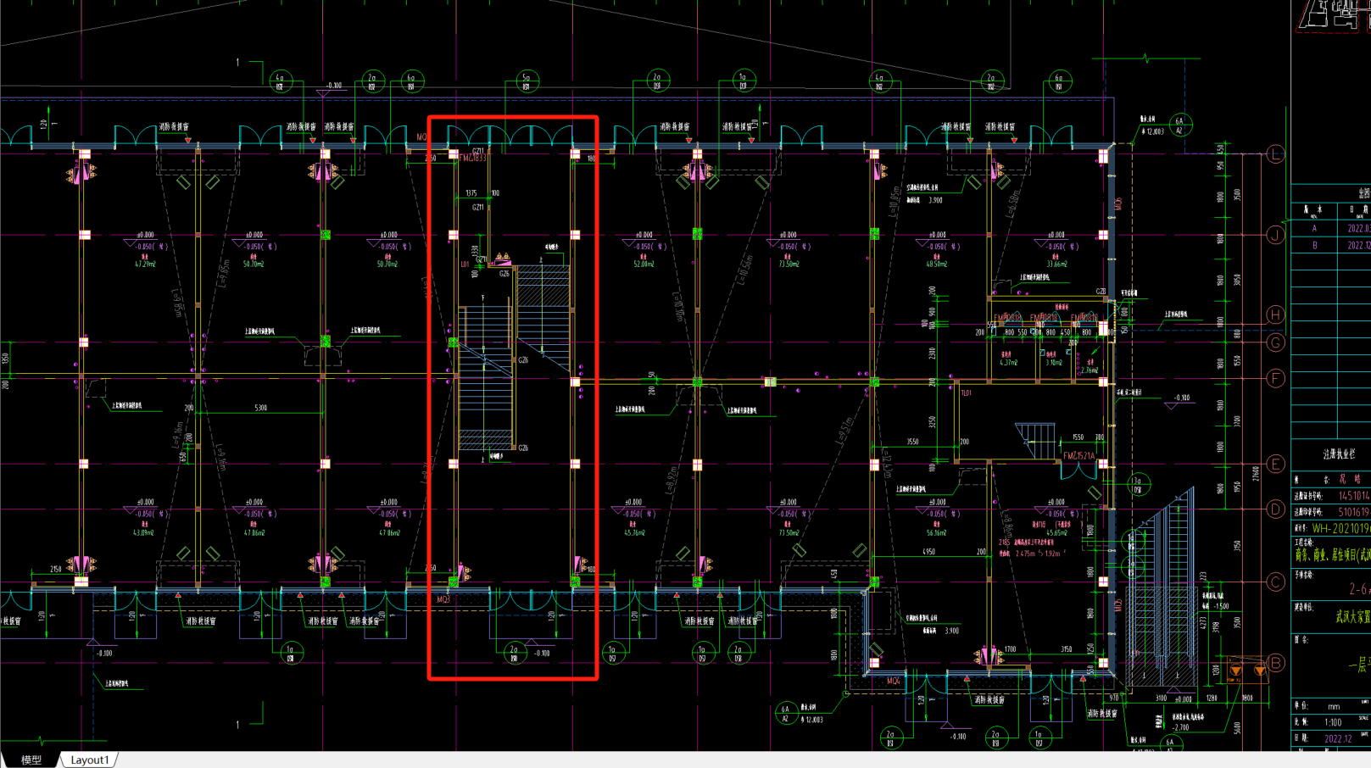This screenshot has height=768, width=1371.
Task: Click room area text 45.65m2
Action: pyautogui.click(x=1056, y=532)
